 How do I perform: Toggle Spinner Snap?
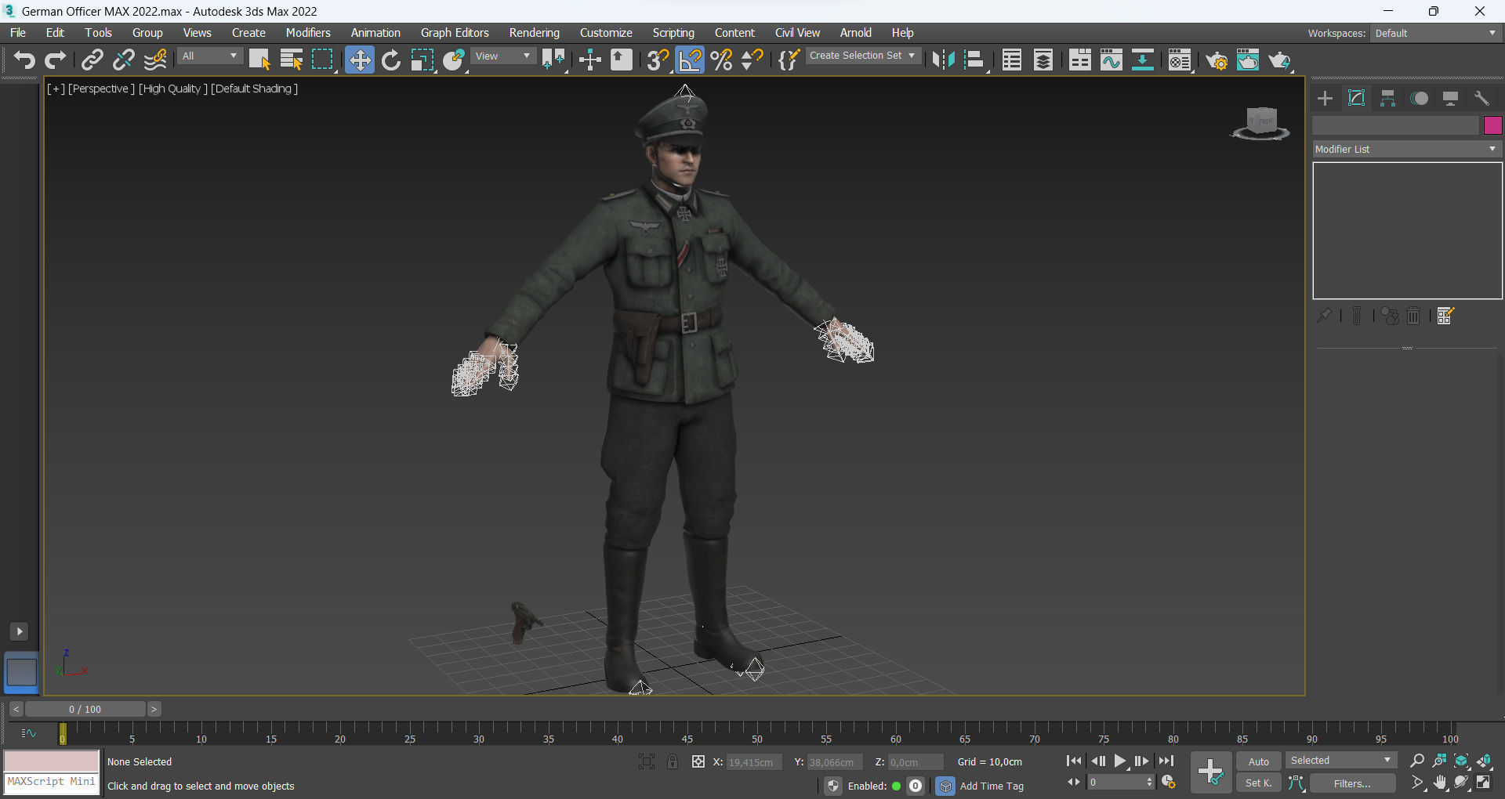point(752,60)
